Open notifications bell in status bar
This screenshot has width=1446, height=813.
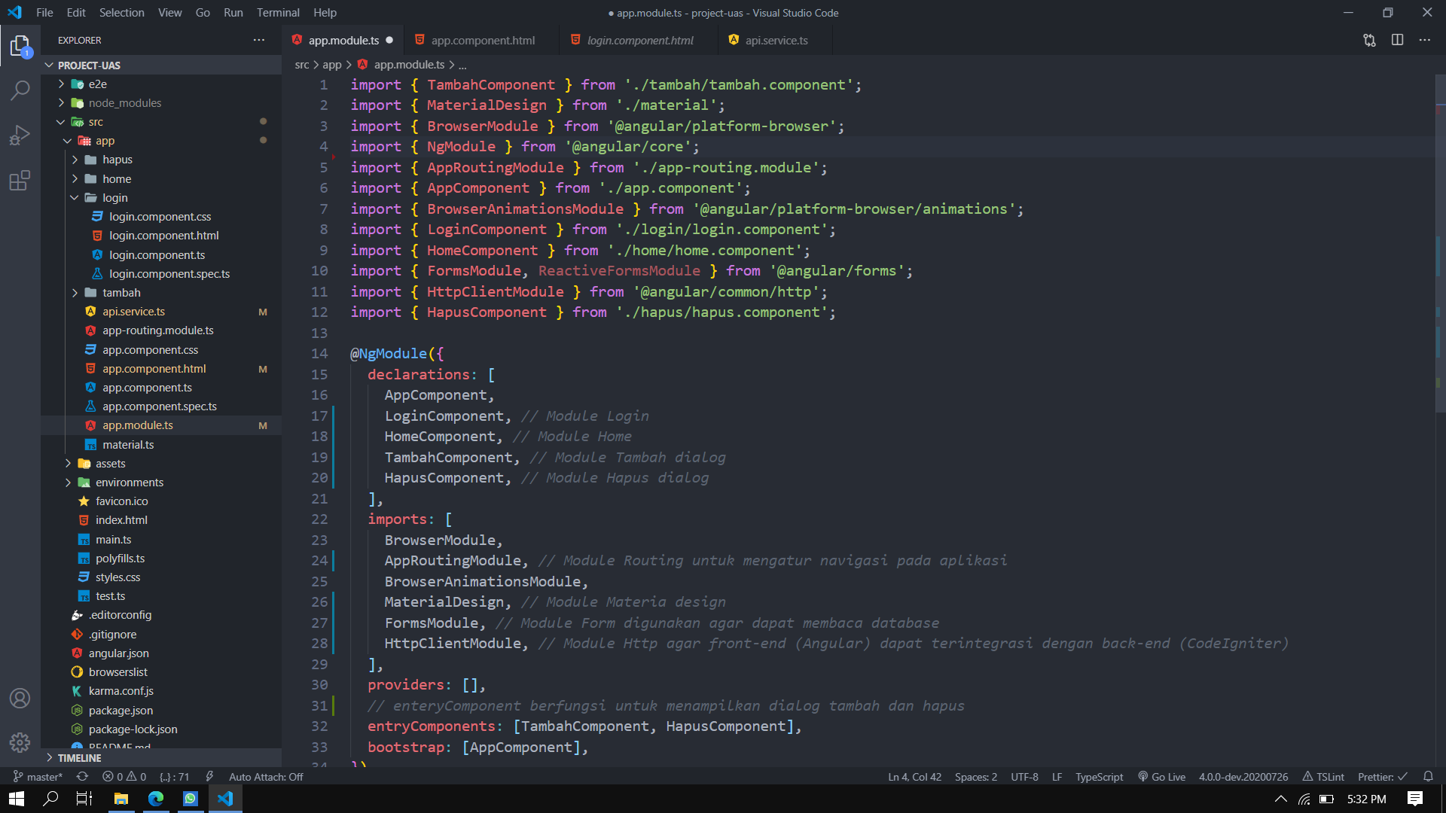point(1428,776)
